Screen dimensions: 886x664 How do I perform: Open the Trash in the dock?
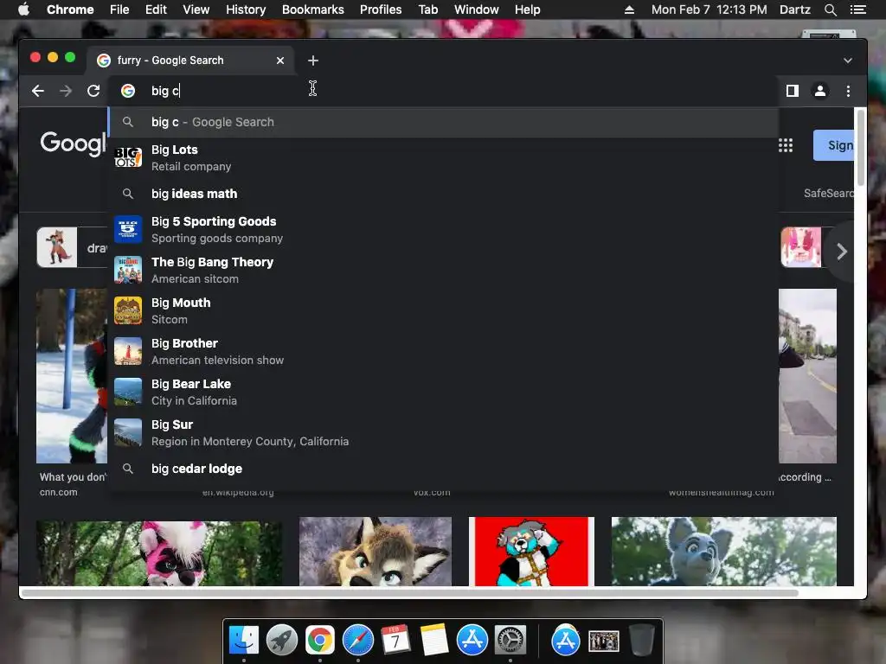click(642, 641)
